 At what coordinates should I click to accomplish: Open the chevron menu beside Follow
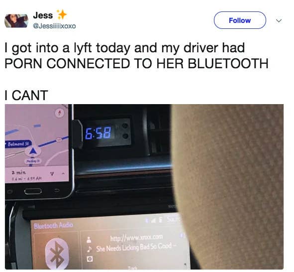click(x=279, y=20)
